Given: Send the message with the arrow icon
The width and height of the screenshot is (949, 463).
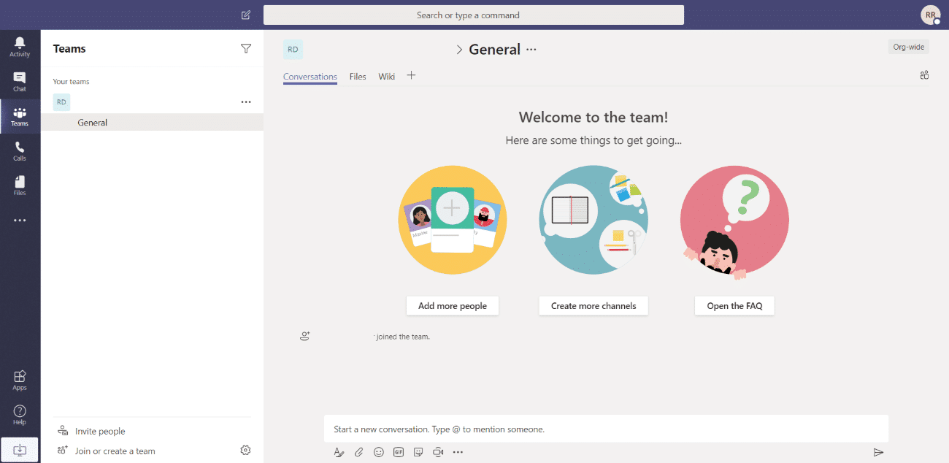Looking at the screenshot, I should [879, 452].
